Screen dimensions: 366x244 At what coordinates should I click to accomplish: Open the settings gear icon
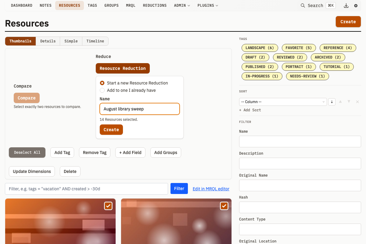[x=356, y=5]
